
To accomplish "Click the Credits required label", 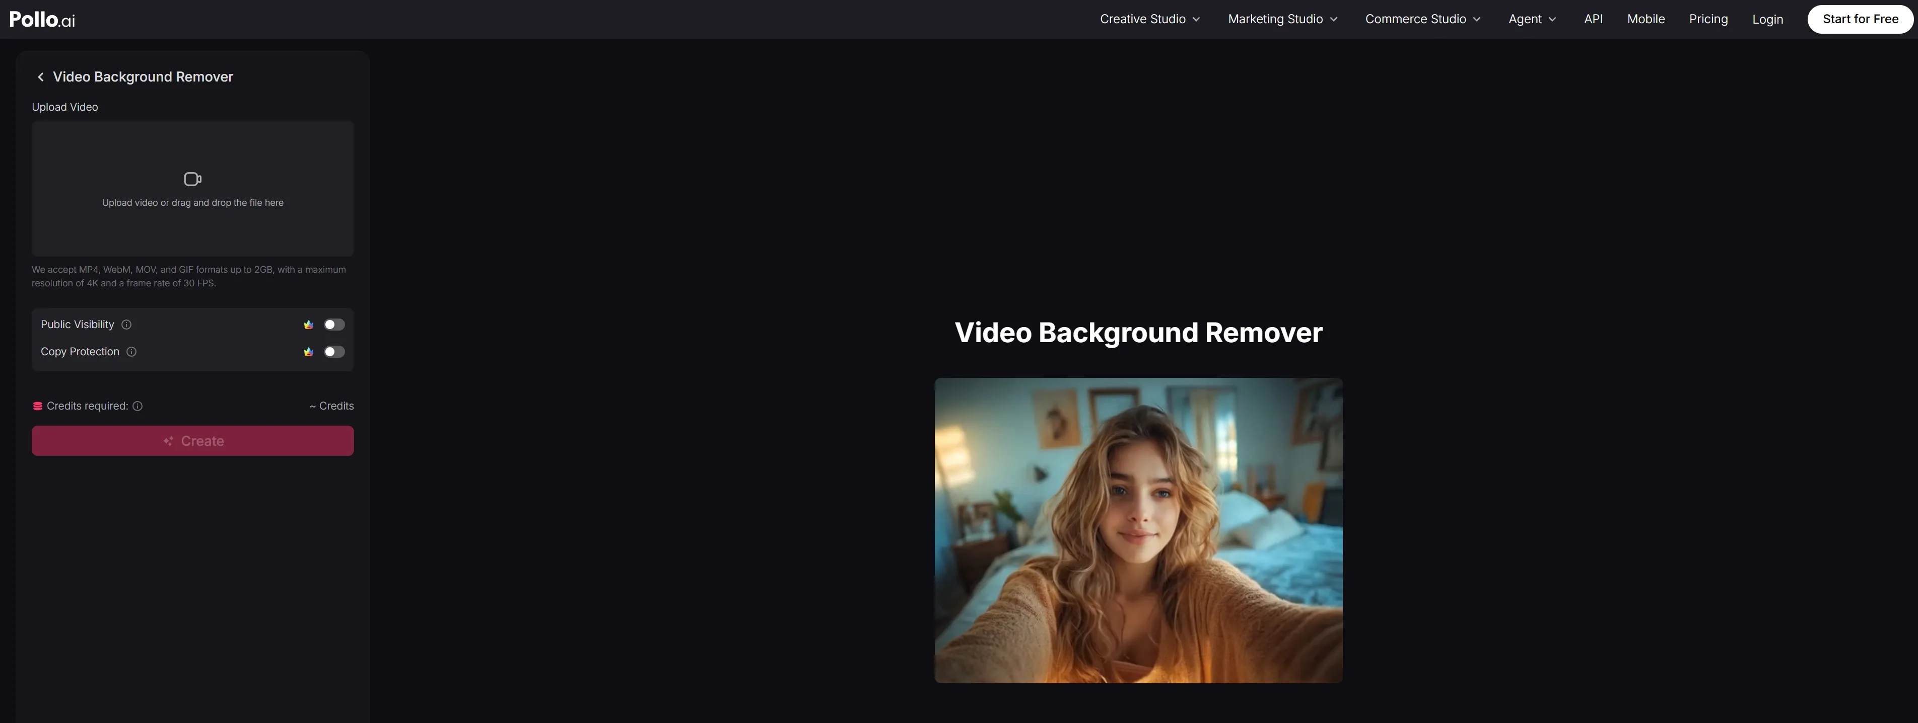I will click(87, 406).
